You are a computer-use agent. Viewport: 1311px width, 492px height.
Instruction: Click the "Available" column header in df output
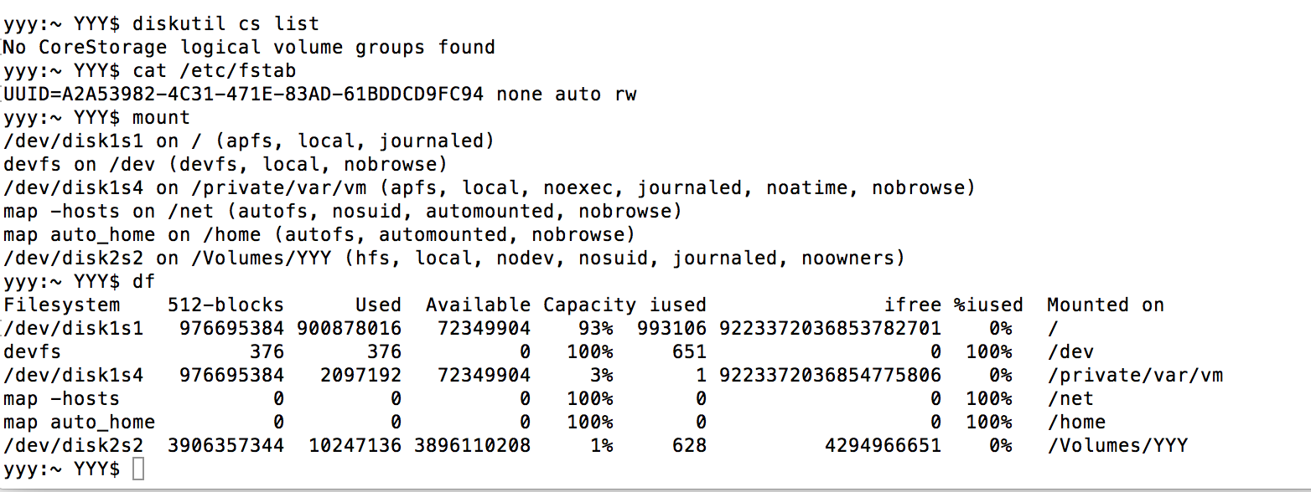point(478,305)
